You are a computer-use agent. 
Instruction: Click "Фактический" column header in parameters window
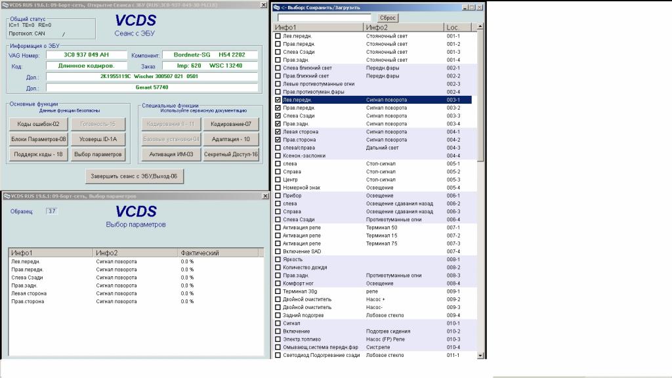point(218,253)
